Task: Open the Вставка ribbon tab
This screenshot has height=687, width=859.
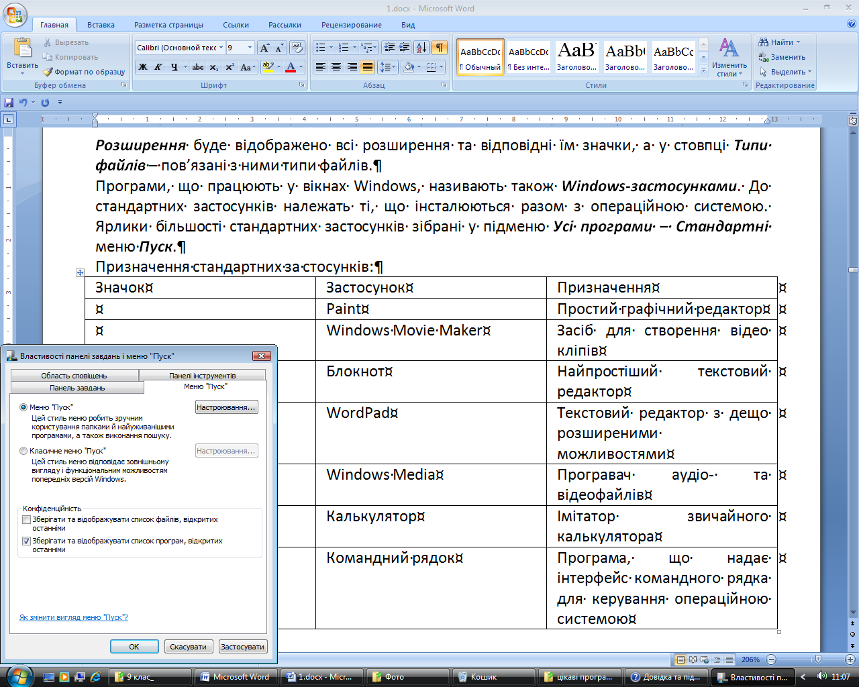Action: (x=101, y=25)
